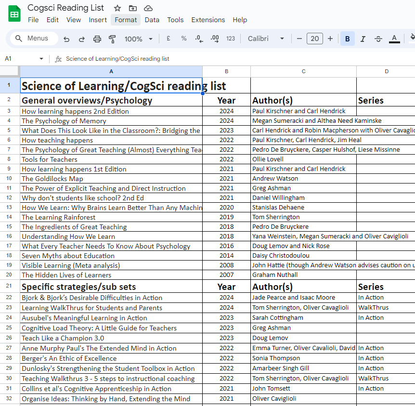Open the Help menu
This screenshot has width=415, height=406.
point(240,20)
